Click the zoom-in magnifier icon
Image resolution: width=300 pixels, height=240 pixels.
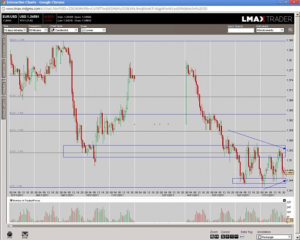pyautogui.click(x=212, y=237)
